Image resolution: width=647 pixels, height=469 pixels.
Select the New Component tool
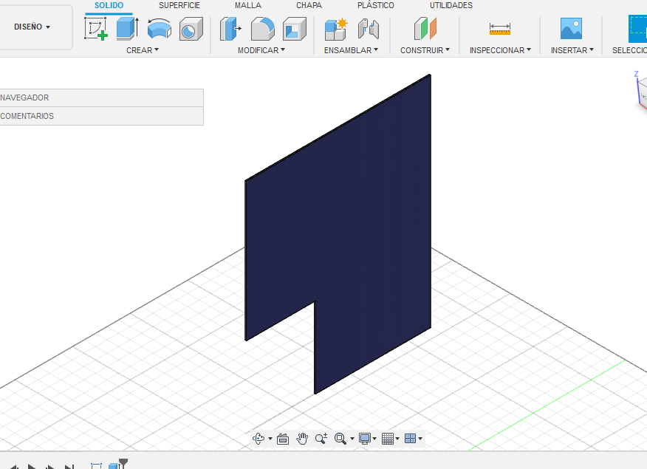pos(336,29)
